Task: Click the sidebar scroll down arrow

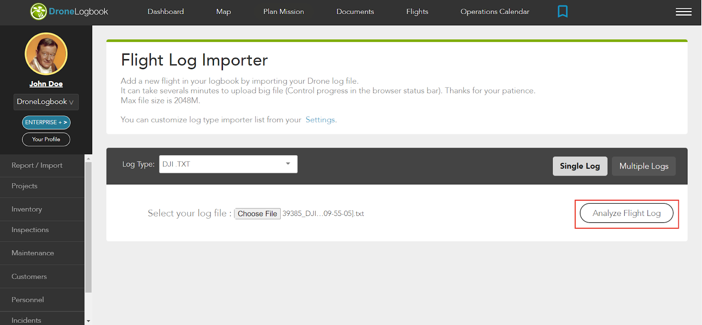Action: pos(88,321)
